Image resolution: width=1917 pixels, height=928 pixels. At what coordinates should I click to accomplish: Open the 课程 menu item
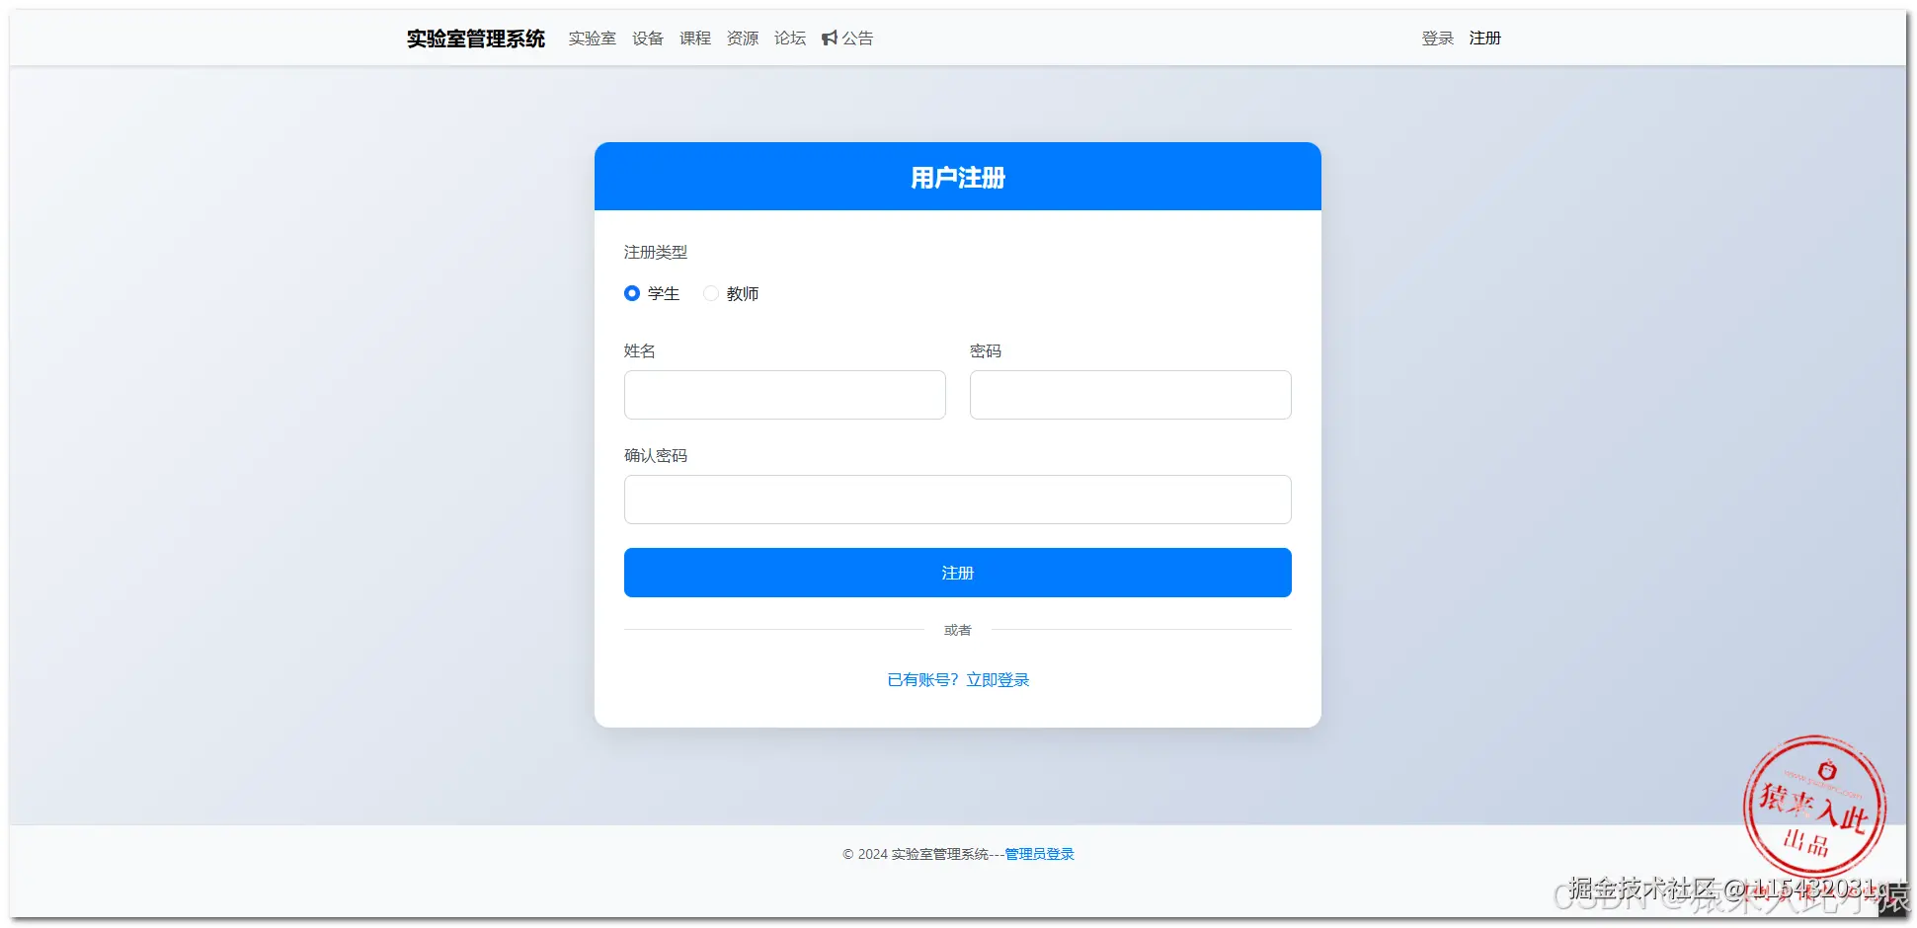tap(695, 38)
